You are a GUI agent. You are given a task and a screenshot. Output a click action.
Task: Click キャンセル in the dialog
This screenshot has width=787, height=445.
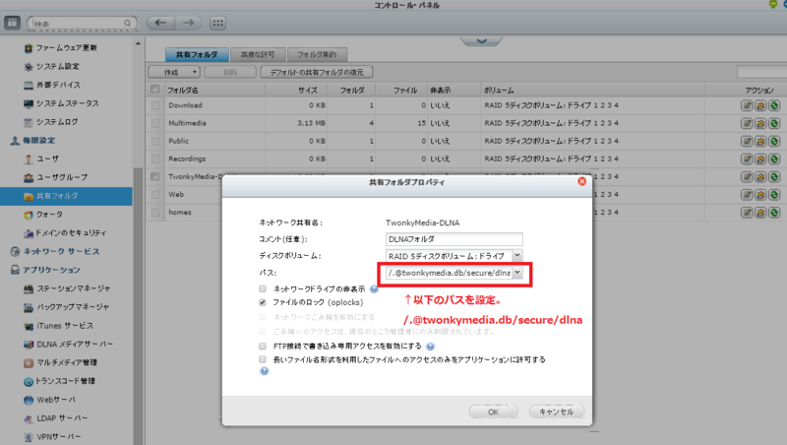click(556, 412)
